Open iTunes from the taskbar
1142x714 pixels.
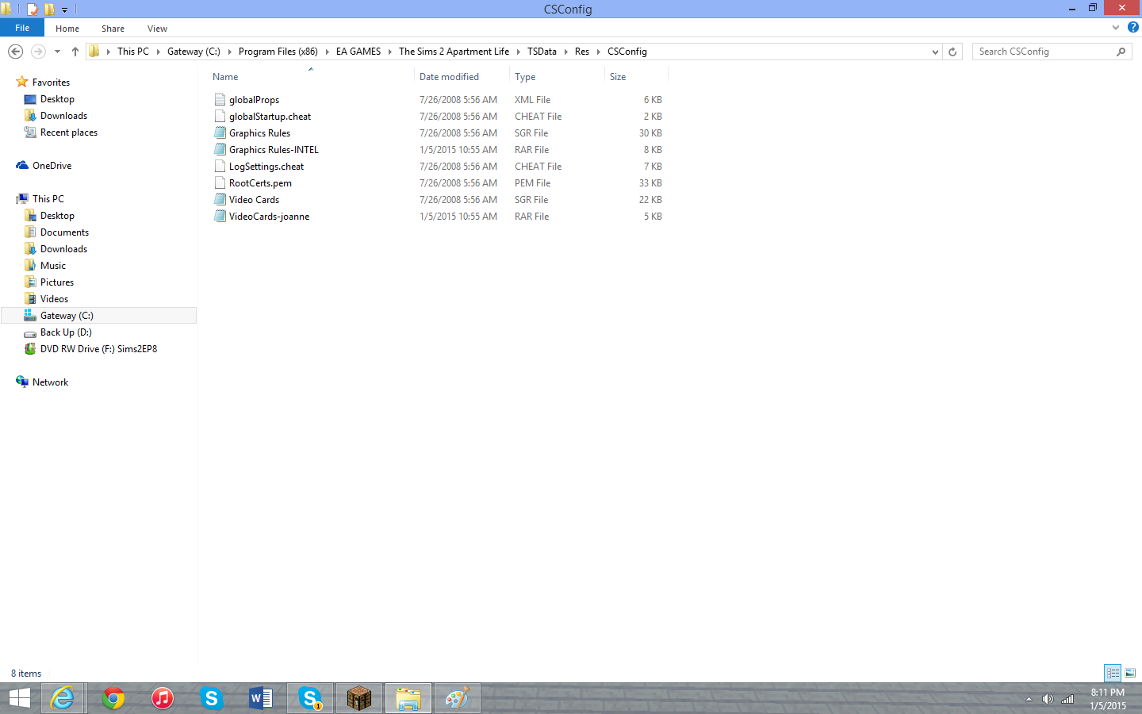point(163,698)
